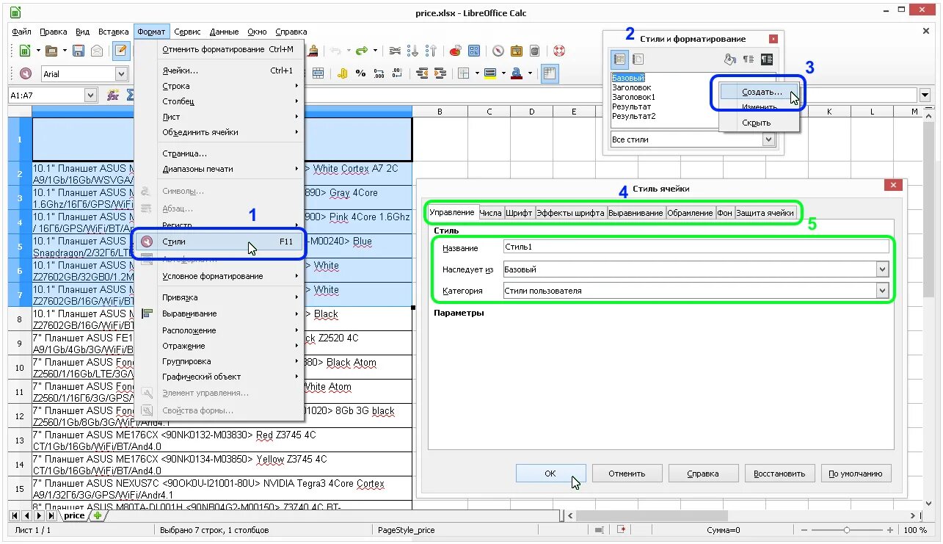The image size is (943, 544).
Task: Select Cell Styles icon in Styles panel
Action: click(619, 59)
